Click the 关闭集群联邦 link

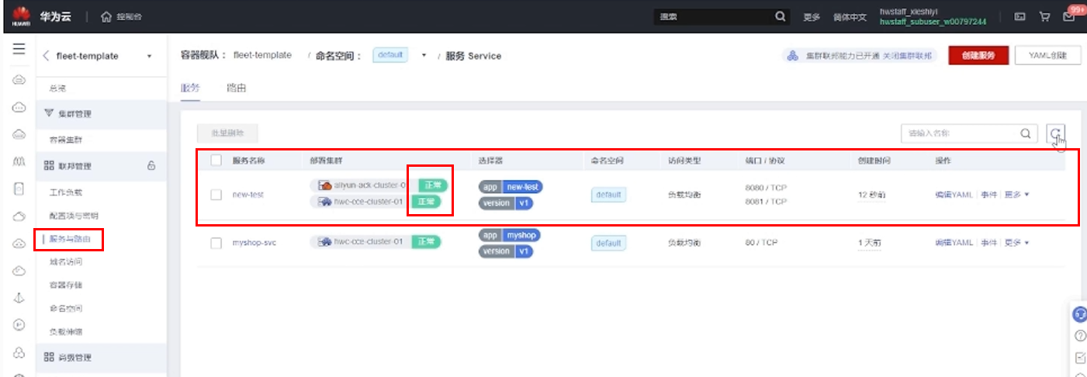coord(908,56)
